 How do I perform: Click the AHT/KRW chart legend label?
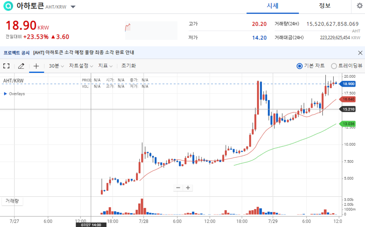coord(13,81)
